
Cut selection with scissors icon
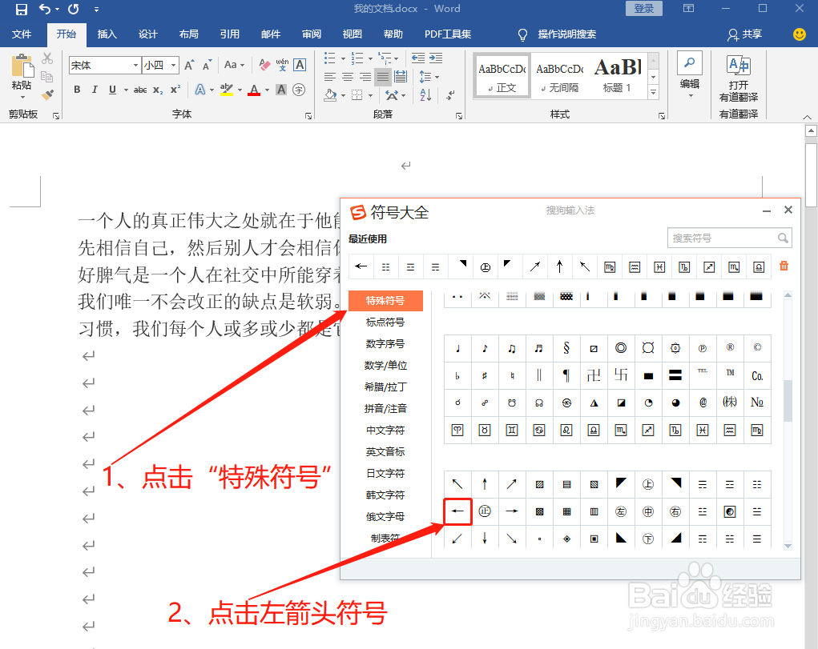coord(47,58)
